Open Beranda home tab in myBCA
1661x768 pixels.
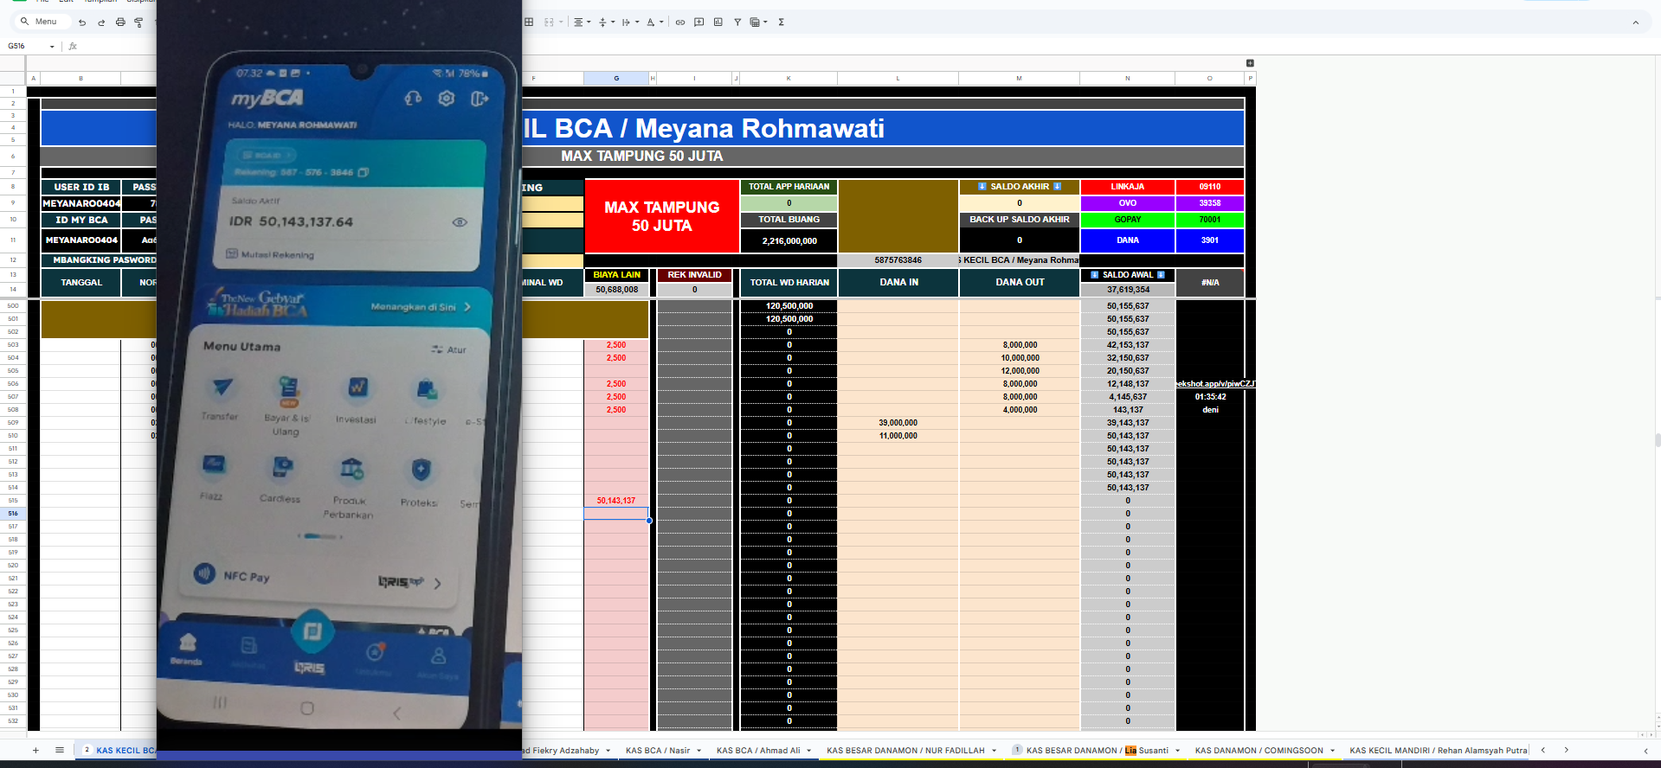[187, 649]
